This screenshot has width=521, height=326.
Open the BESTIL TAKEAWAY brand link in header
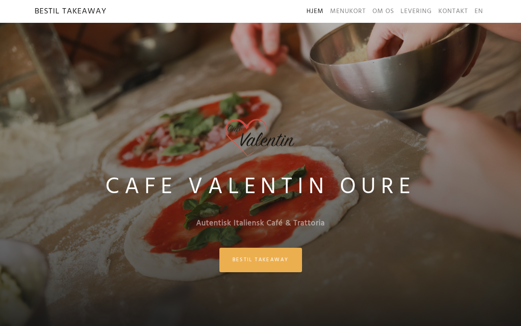coord(70,11)
